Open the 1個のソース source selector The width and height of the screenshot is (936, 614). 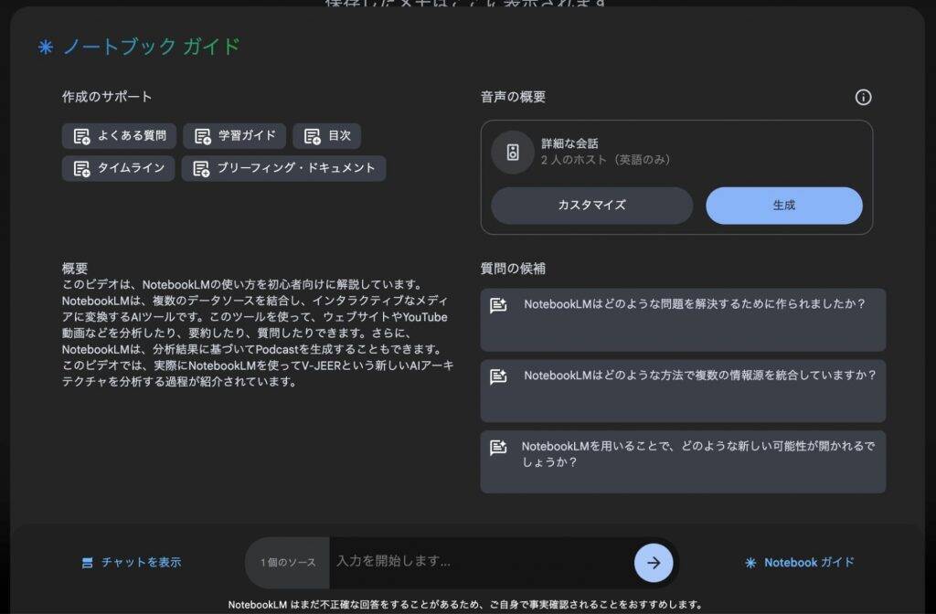pyautogui.click(x=288, y=563)
